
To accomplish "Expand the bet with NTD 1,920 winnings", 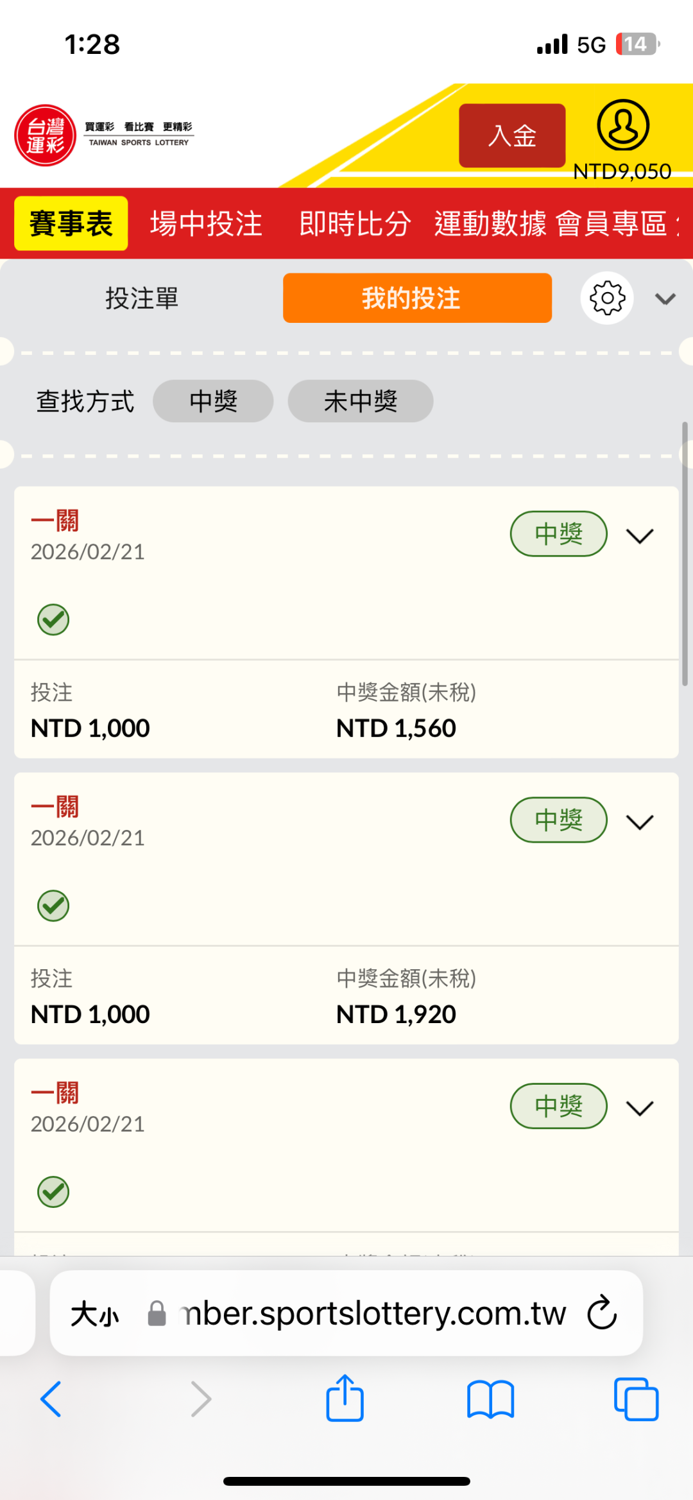I will coord(640,822).
